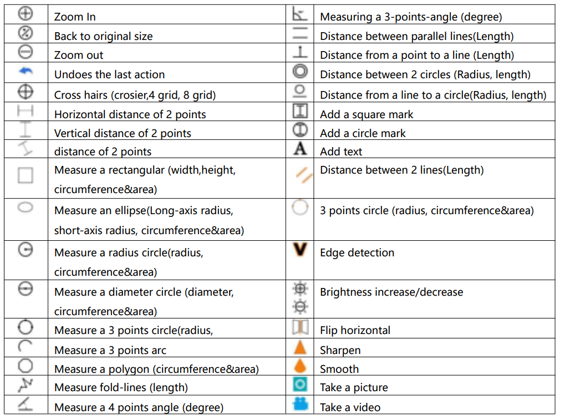
Task: Select the rectangle measurement icon
Action: click(26, 175)
